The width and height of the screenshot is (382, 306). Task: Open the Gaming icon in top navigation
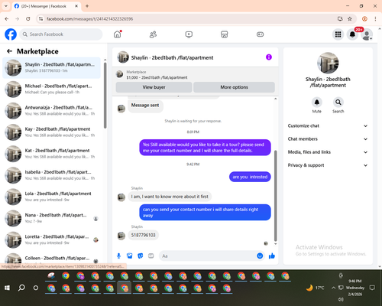(260, 34)
